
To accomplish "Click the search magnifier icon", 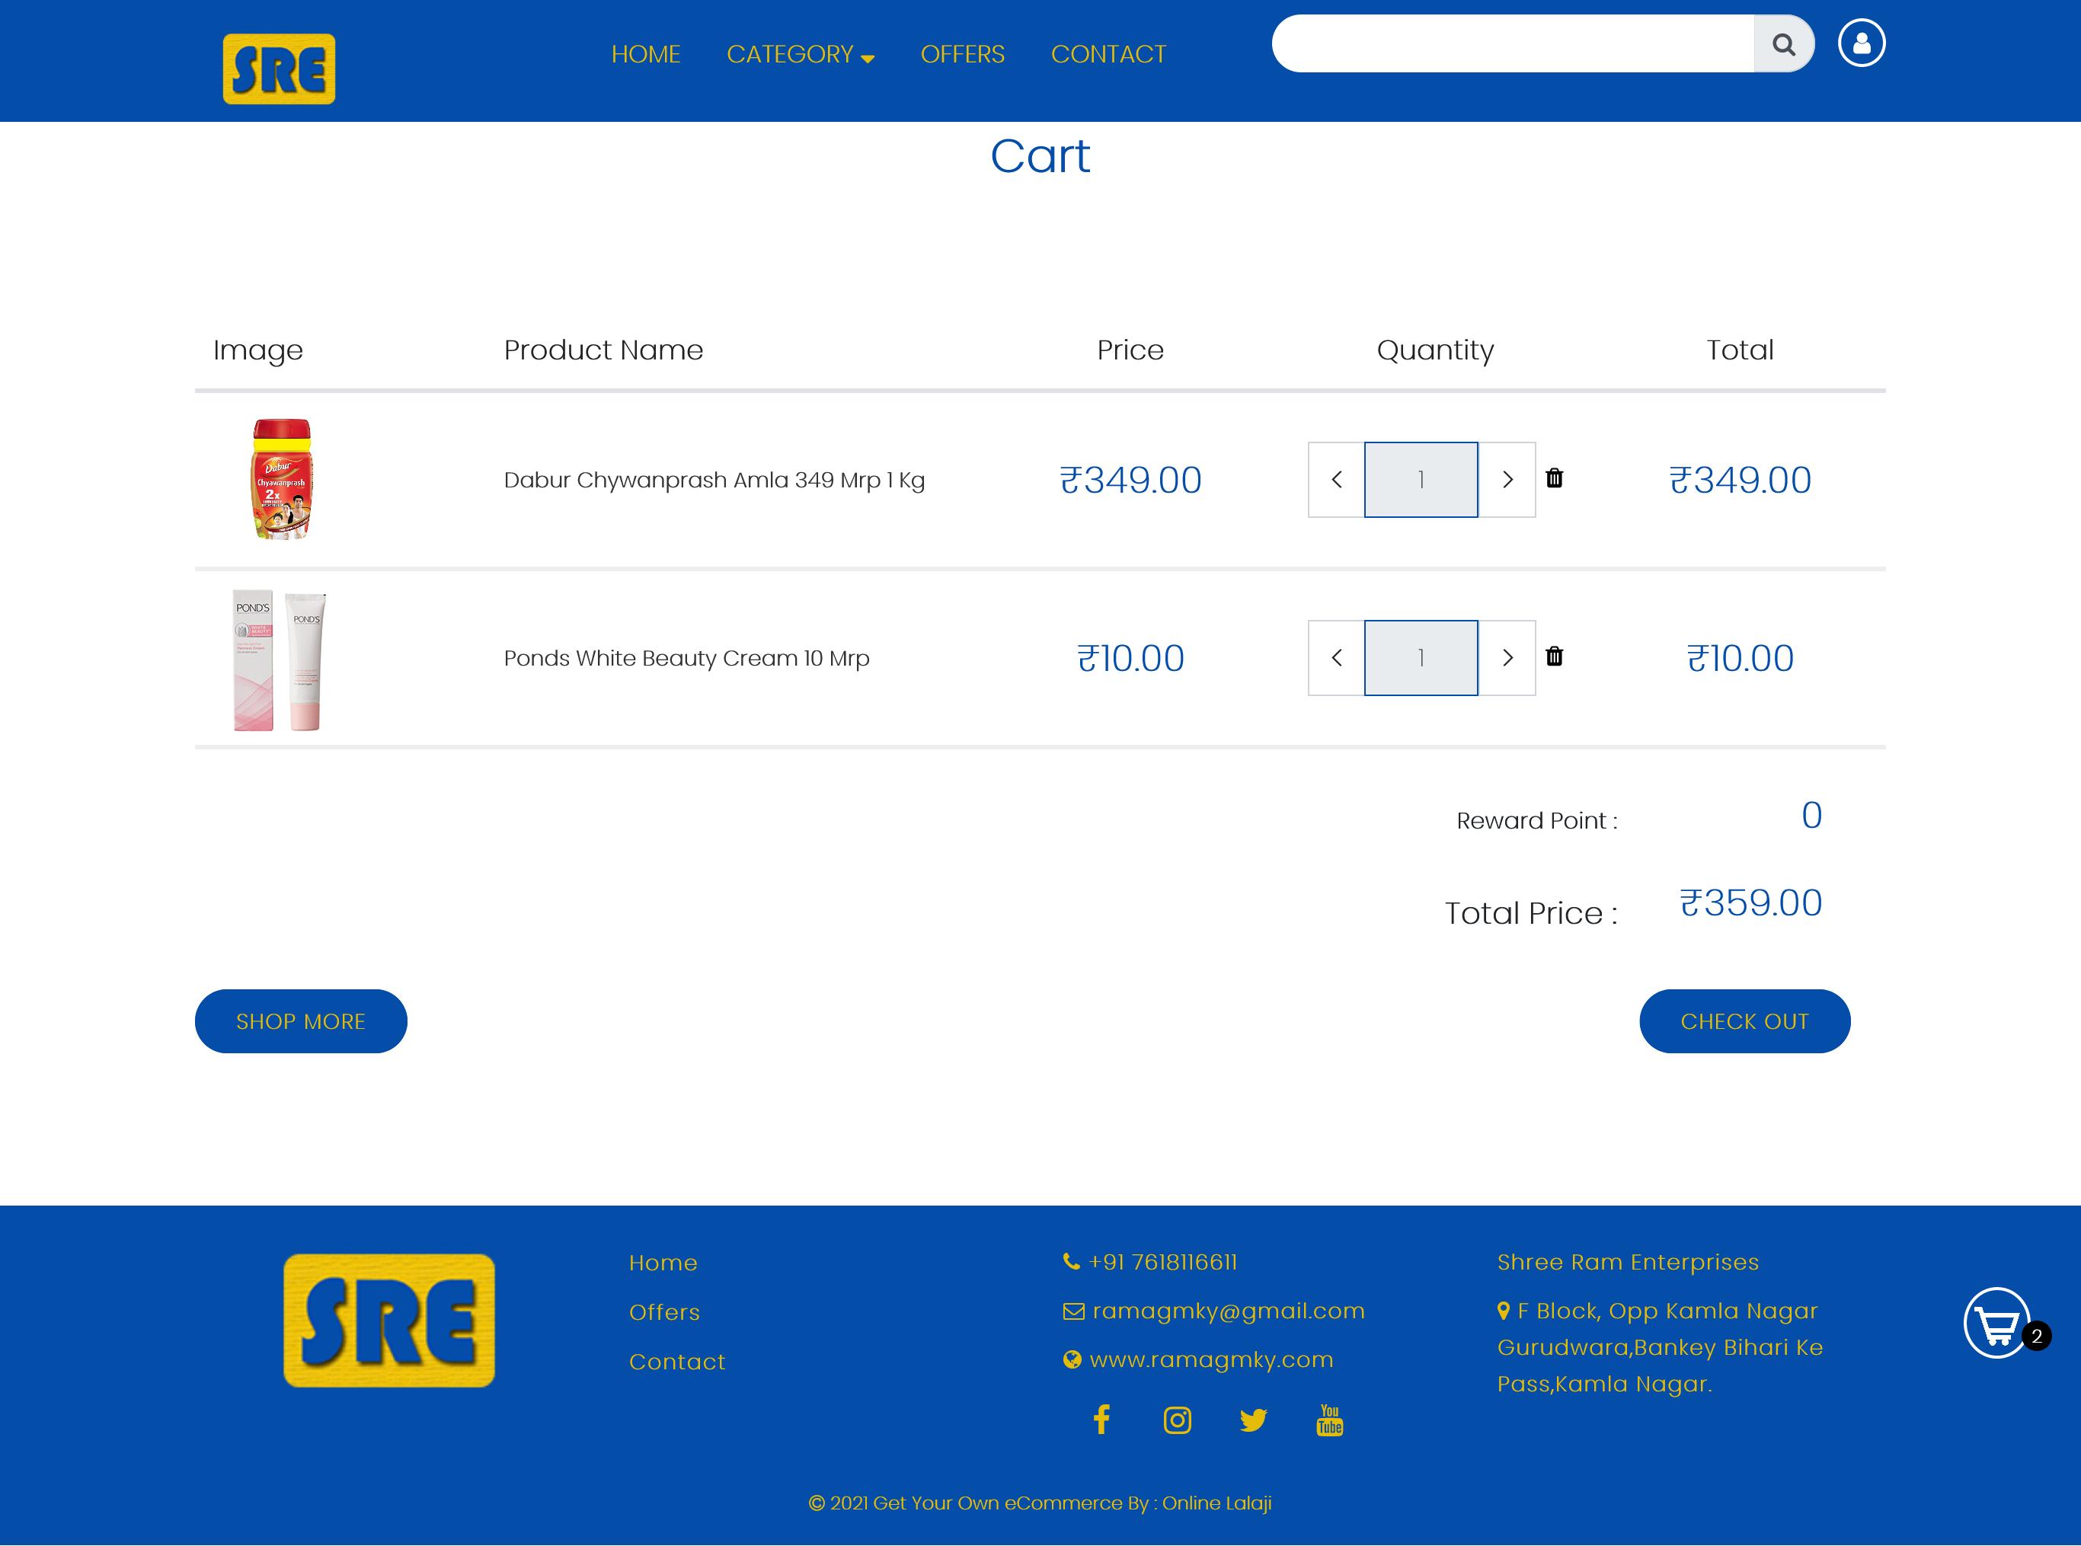I will click(1783, 43).
